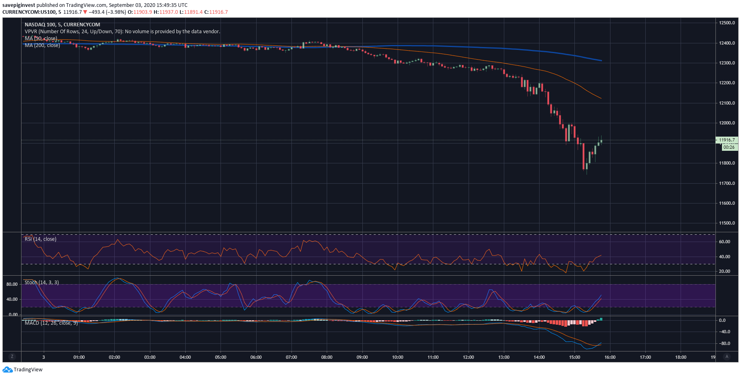741x377 pixels.
Task: Select the MA (200, close) indicator legend
Action: (42, 45)
